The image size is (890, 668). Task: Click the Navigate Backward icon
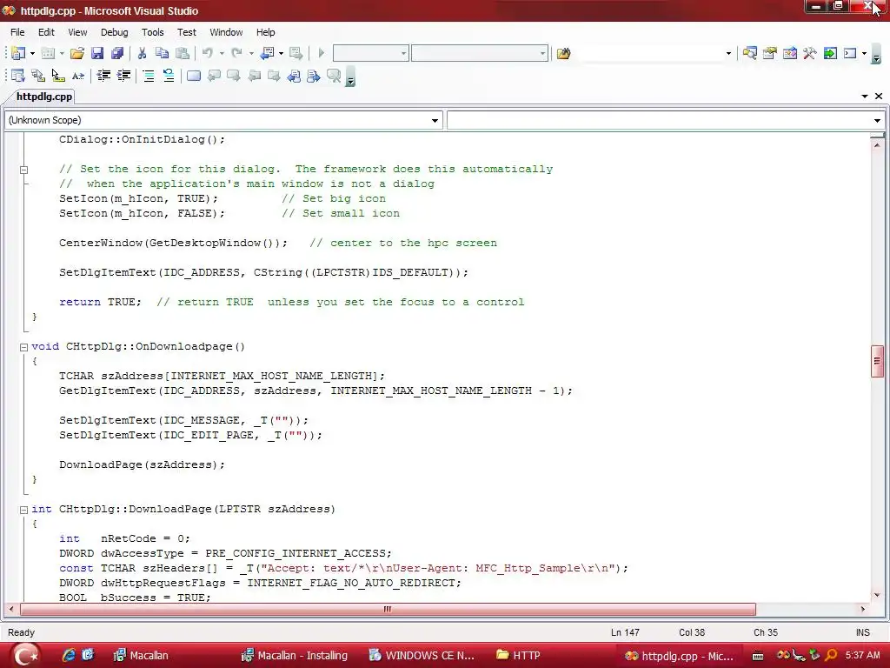267,53
